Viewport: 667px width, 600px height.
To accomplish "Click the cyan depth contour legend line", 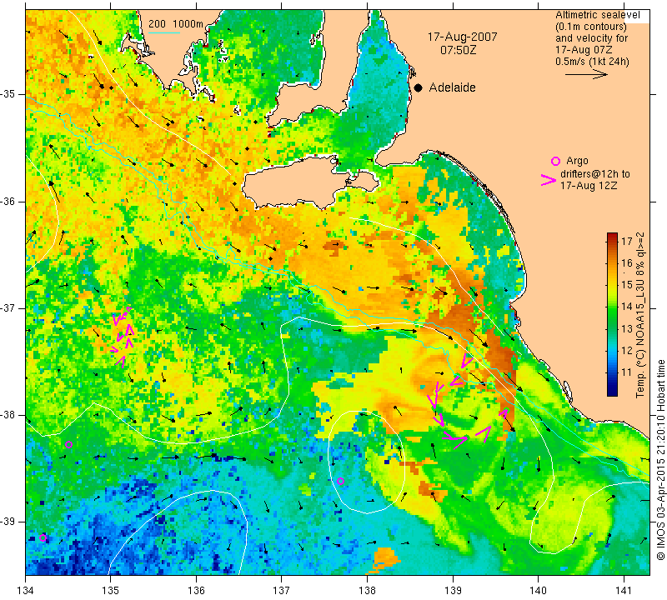I will (164, 32).
